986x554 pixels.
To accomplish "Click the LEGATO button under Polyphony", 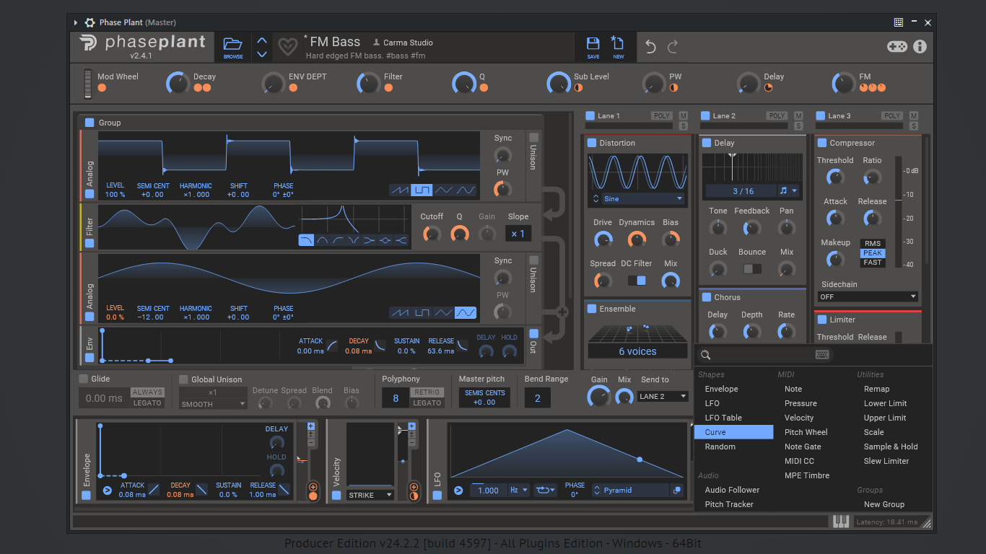I will (427, 403).
